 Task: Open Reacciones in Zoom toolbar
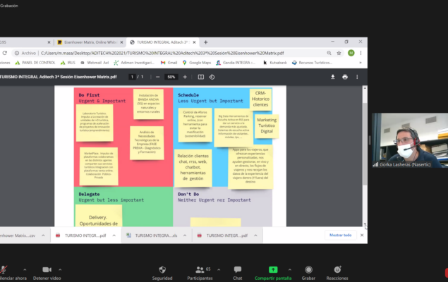tap(337, 270)
